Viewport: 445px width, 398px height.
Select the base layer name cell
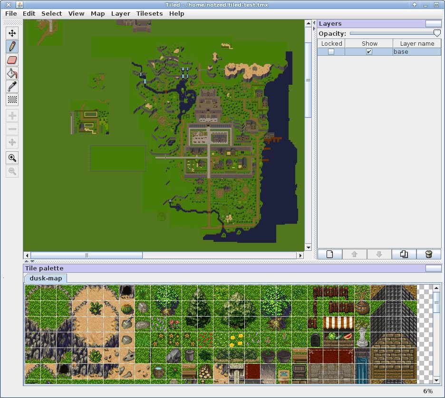click(417, 52)
